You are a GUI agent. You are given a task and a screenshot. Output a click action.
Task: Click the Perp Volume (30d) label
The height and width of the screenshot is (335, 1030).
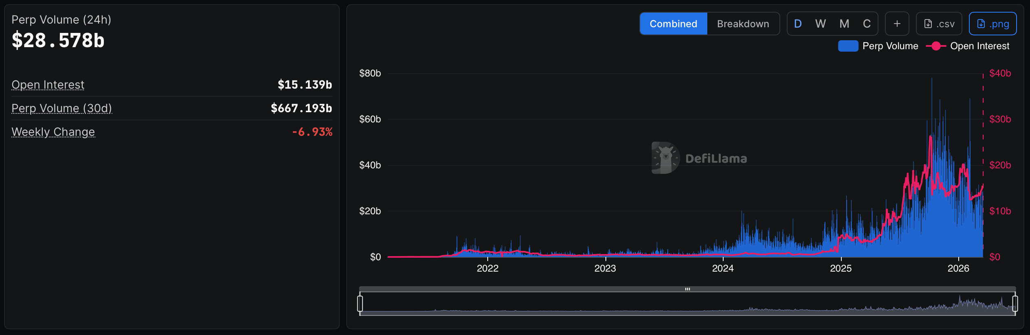coord(62,108)
